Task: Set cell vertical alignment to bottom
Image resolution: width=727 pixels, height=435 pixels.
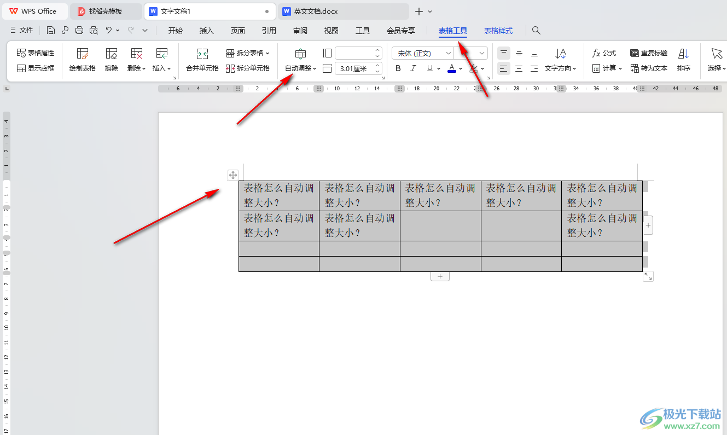Action: pos(534,53)
